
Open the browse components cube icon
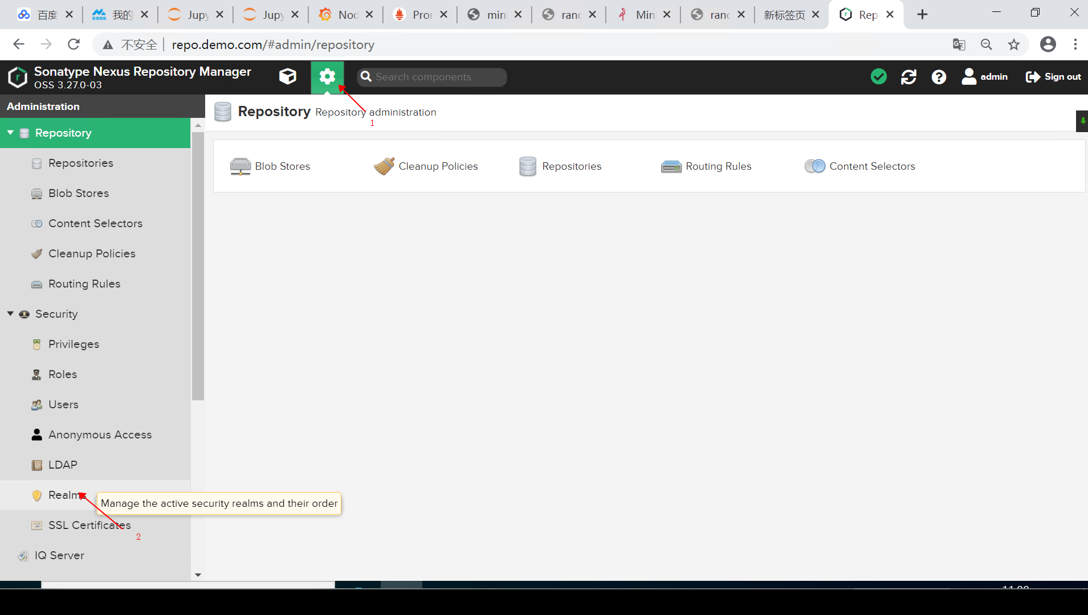click(287, 76)
